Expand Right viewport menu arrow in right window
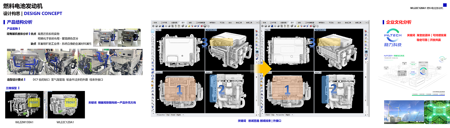 coord(321,72)
